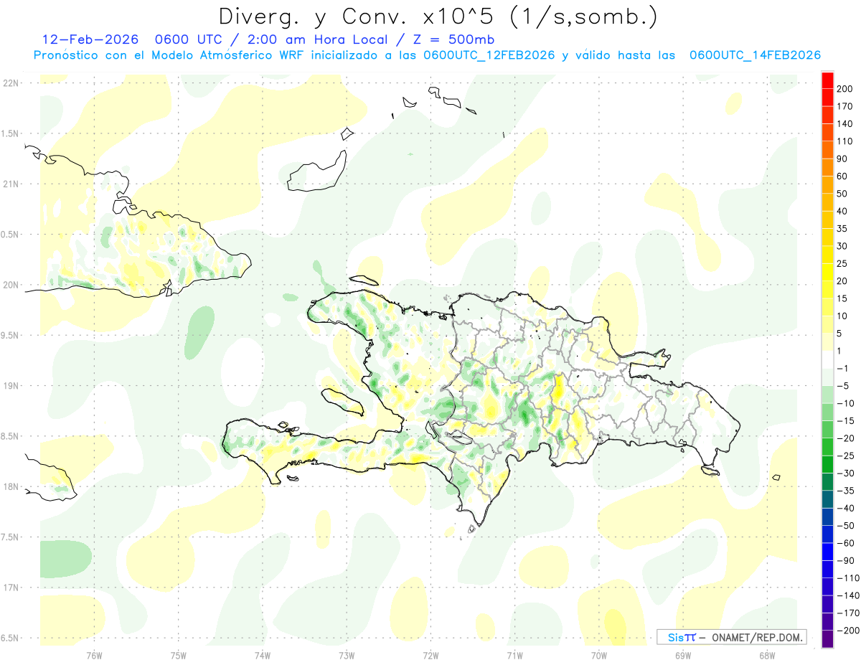Viewport: 861px width, 665px height.
Task: Click the "68W" longitude label
Action: [767, 655]
